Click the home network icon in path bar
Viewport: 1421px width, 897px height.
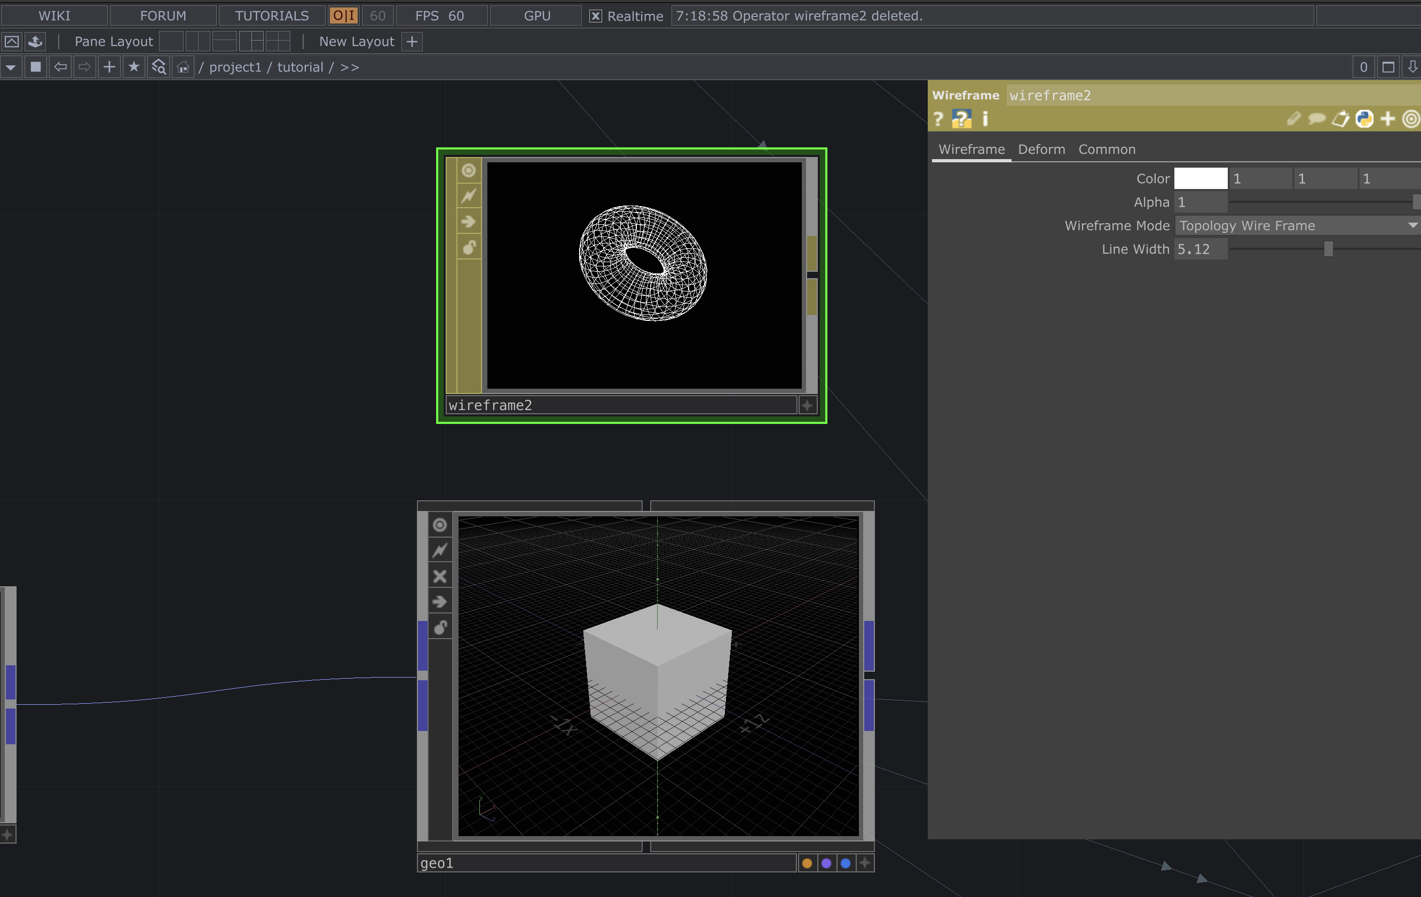pyautogui.click(x=183, y=67)
